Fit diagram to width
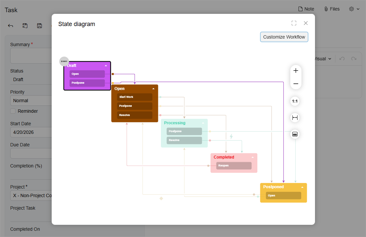This screenshot has width=366, height=237. 295,118
